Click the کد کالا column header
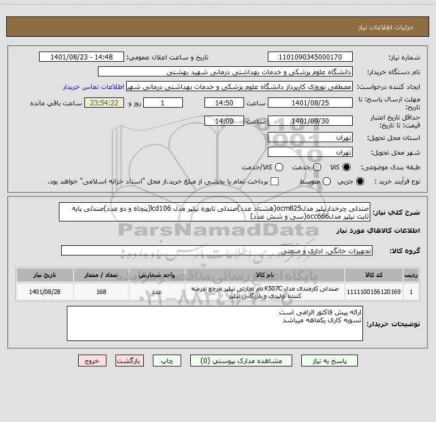436x422 pixels. point(374,275)
